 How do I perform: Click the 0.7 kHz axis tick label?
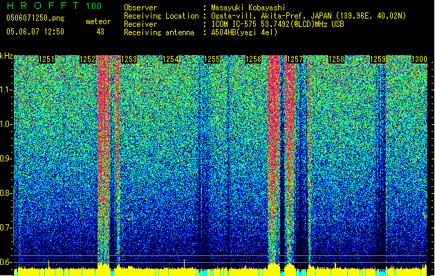pos(6,228)
